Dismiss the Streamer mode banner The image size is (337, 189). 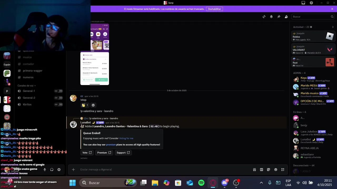[332, 9]
